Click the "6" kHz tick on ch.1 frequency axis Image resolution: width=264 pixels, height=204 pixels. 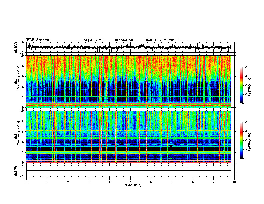pos(23,76)
